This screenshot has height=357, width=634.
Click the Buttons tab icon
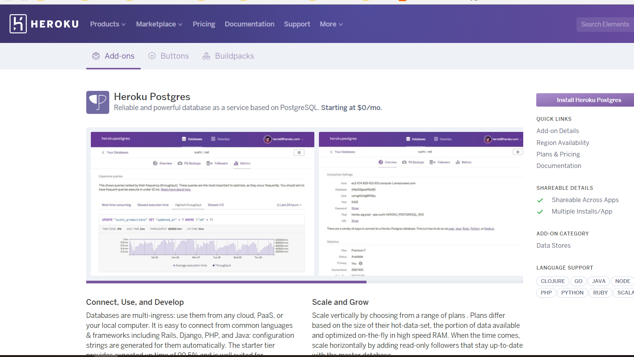[152, 56]
